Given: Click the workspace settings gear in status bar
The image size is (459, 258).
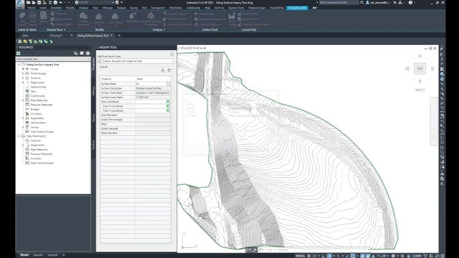Looking at the screenshot, I should pos(393,255).
